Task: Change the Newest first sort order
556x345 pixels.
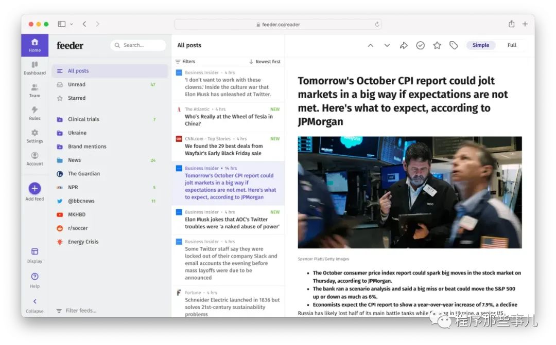Action: click(265, 61)
